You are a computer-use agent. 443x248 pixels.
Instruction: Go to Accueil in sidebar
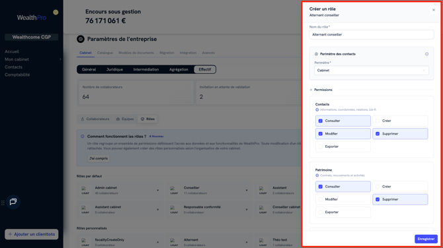(12, 52)
